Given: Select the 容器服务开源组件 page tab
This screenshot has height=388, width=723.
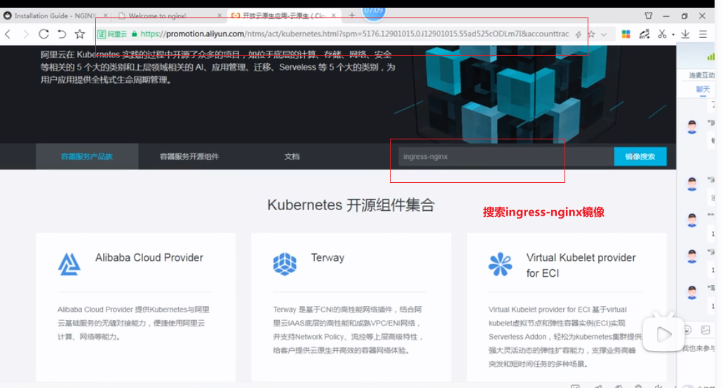Looking at the screenshot, I should pyautogui.click(x=189, y=156).
